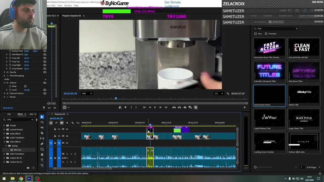Select the Rectangle tool
The width and height of the screenshot is (324, 182).
coord(42,149)
